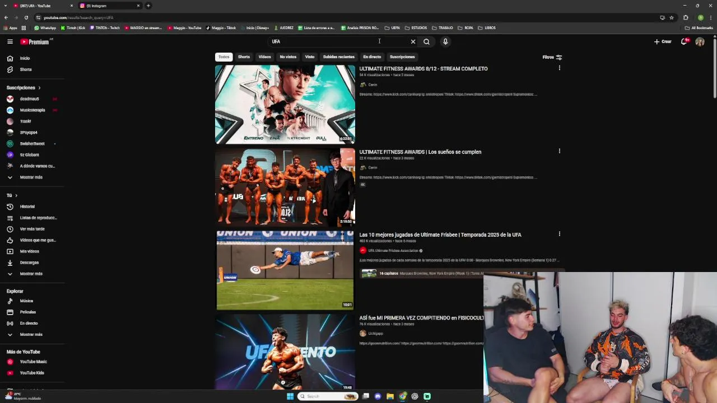Viewport: 717px width, 403px height.
Task: Start voice search with microphone
Action: (445, 41)
